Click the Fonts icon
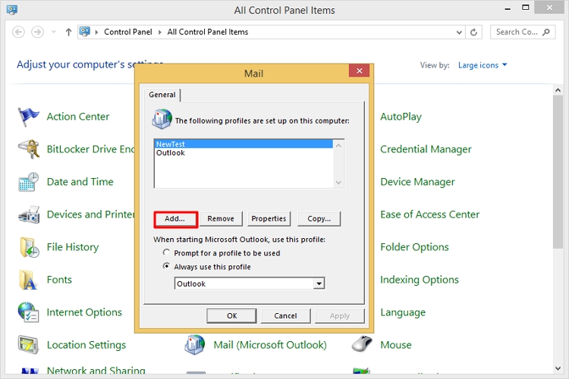This screenshot has height=379, width=569. tap(29, 280)
